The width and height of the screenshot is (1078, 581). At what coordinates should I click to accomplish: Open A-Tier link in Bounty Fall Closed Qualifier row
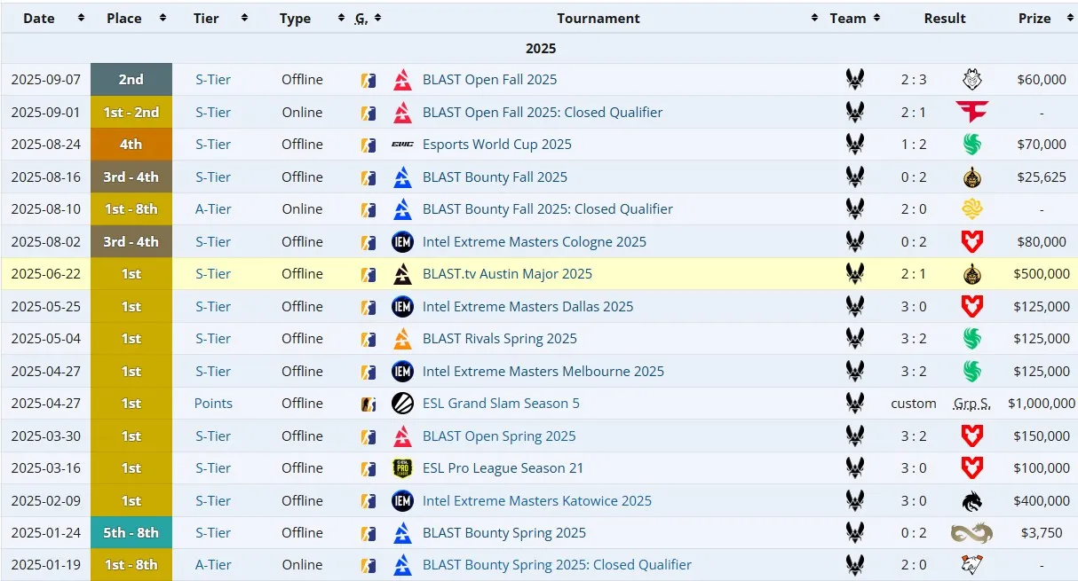[213, 209]
